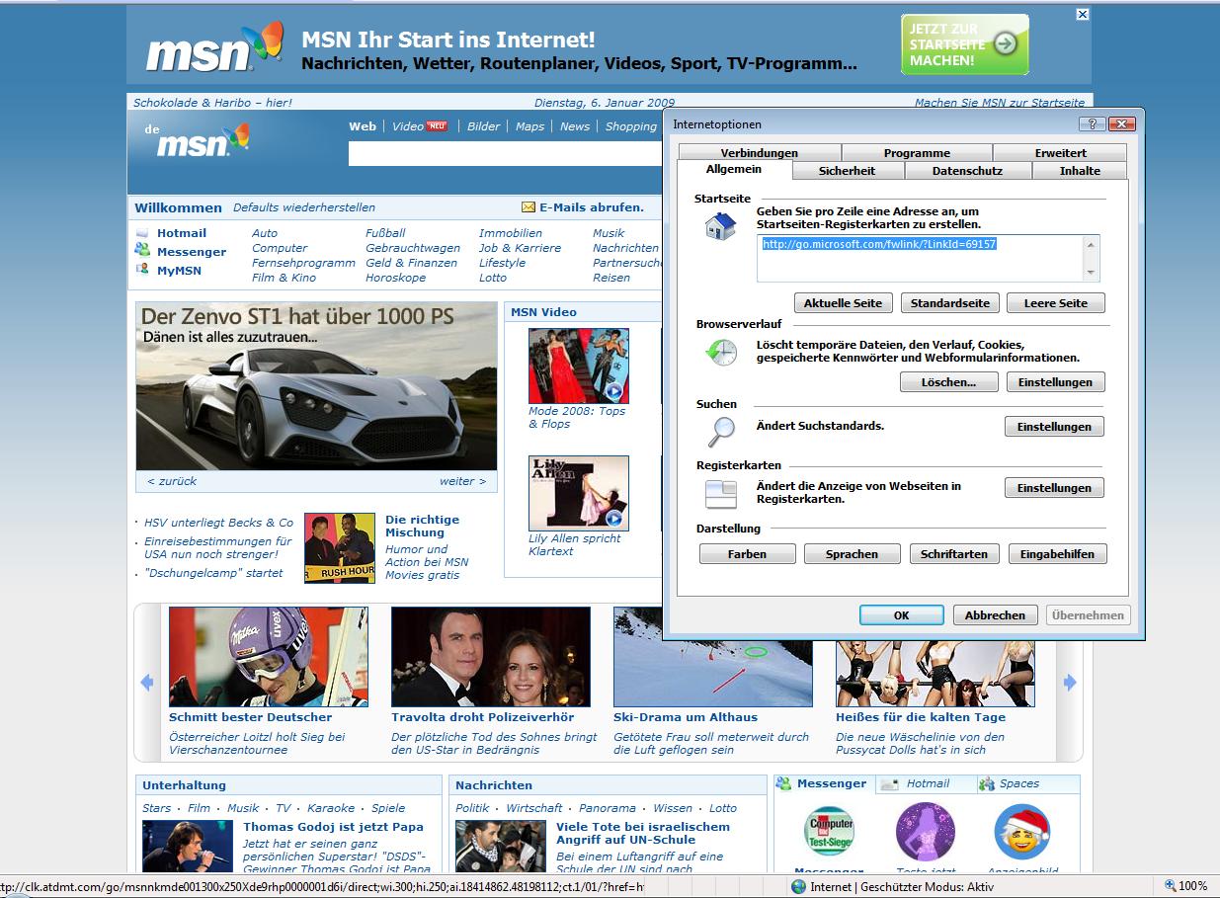This screenshot has width=1220, height=898.
Task: Click Schmitt bester Deutscher headline
Action: 251,717
